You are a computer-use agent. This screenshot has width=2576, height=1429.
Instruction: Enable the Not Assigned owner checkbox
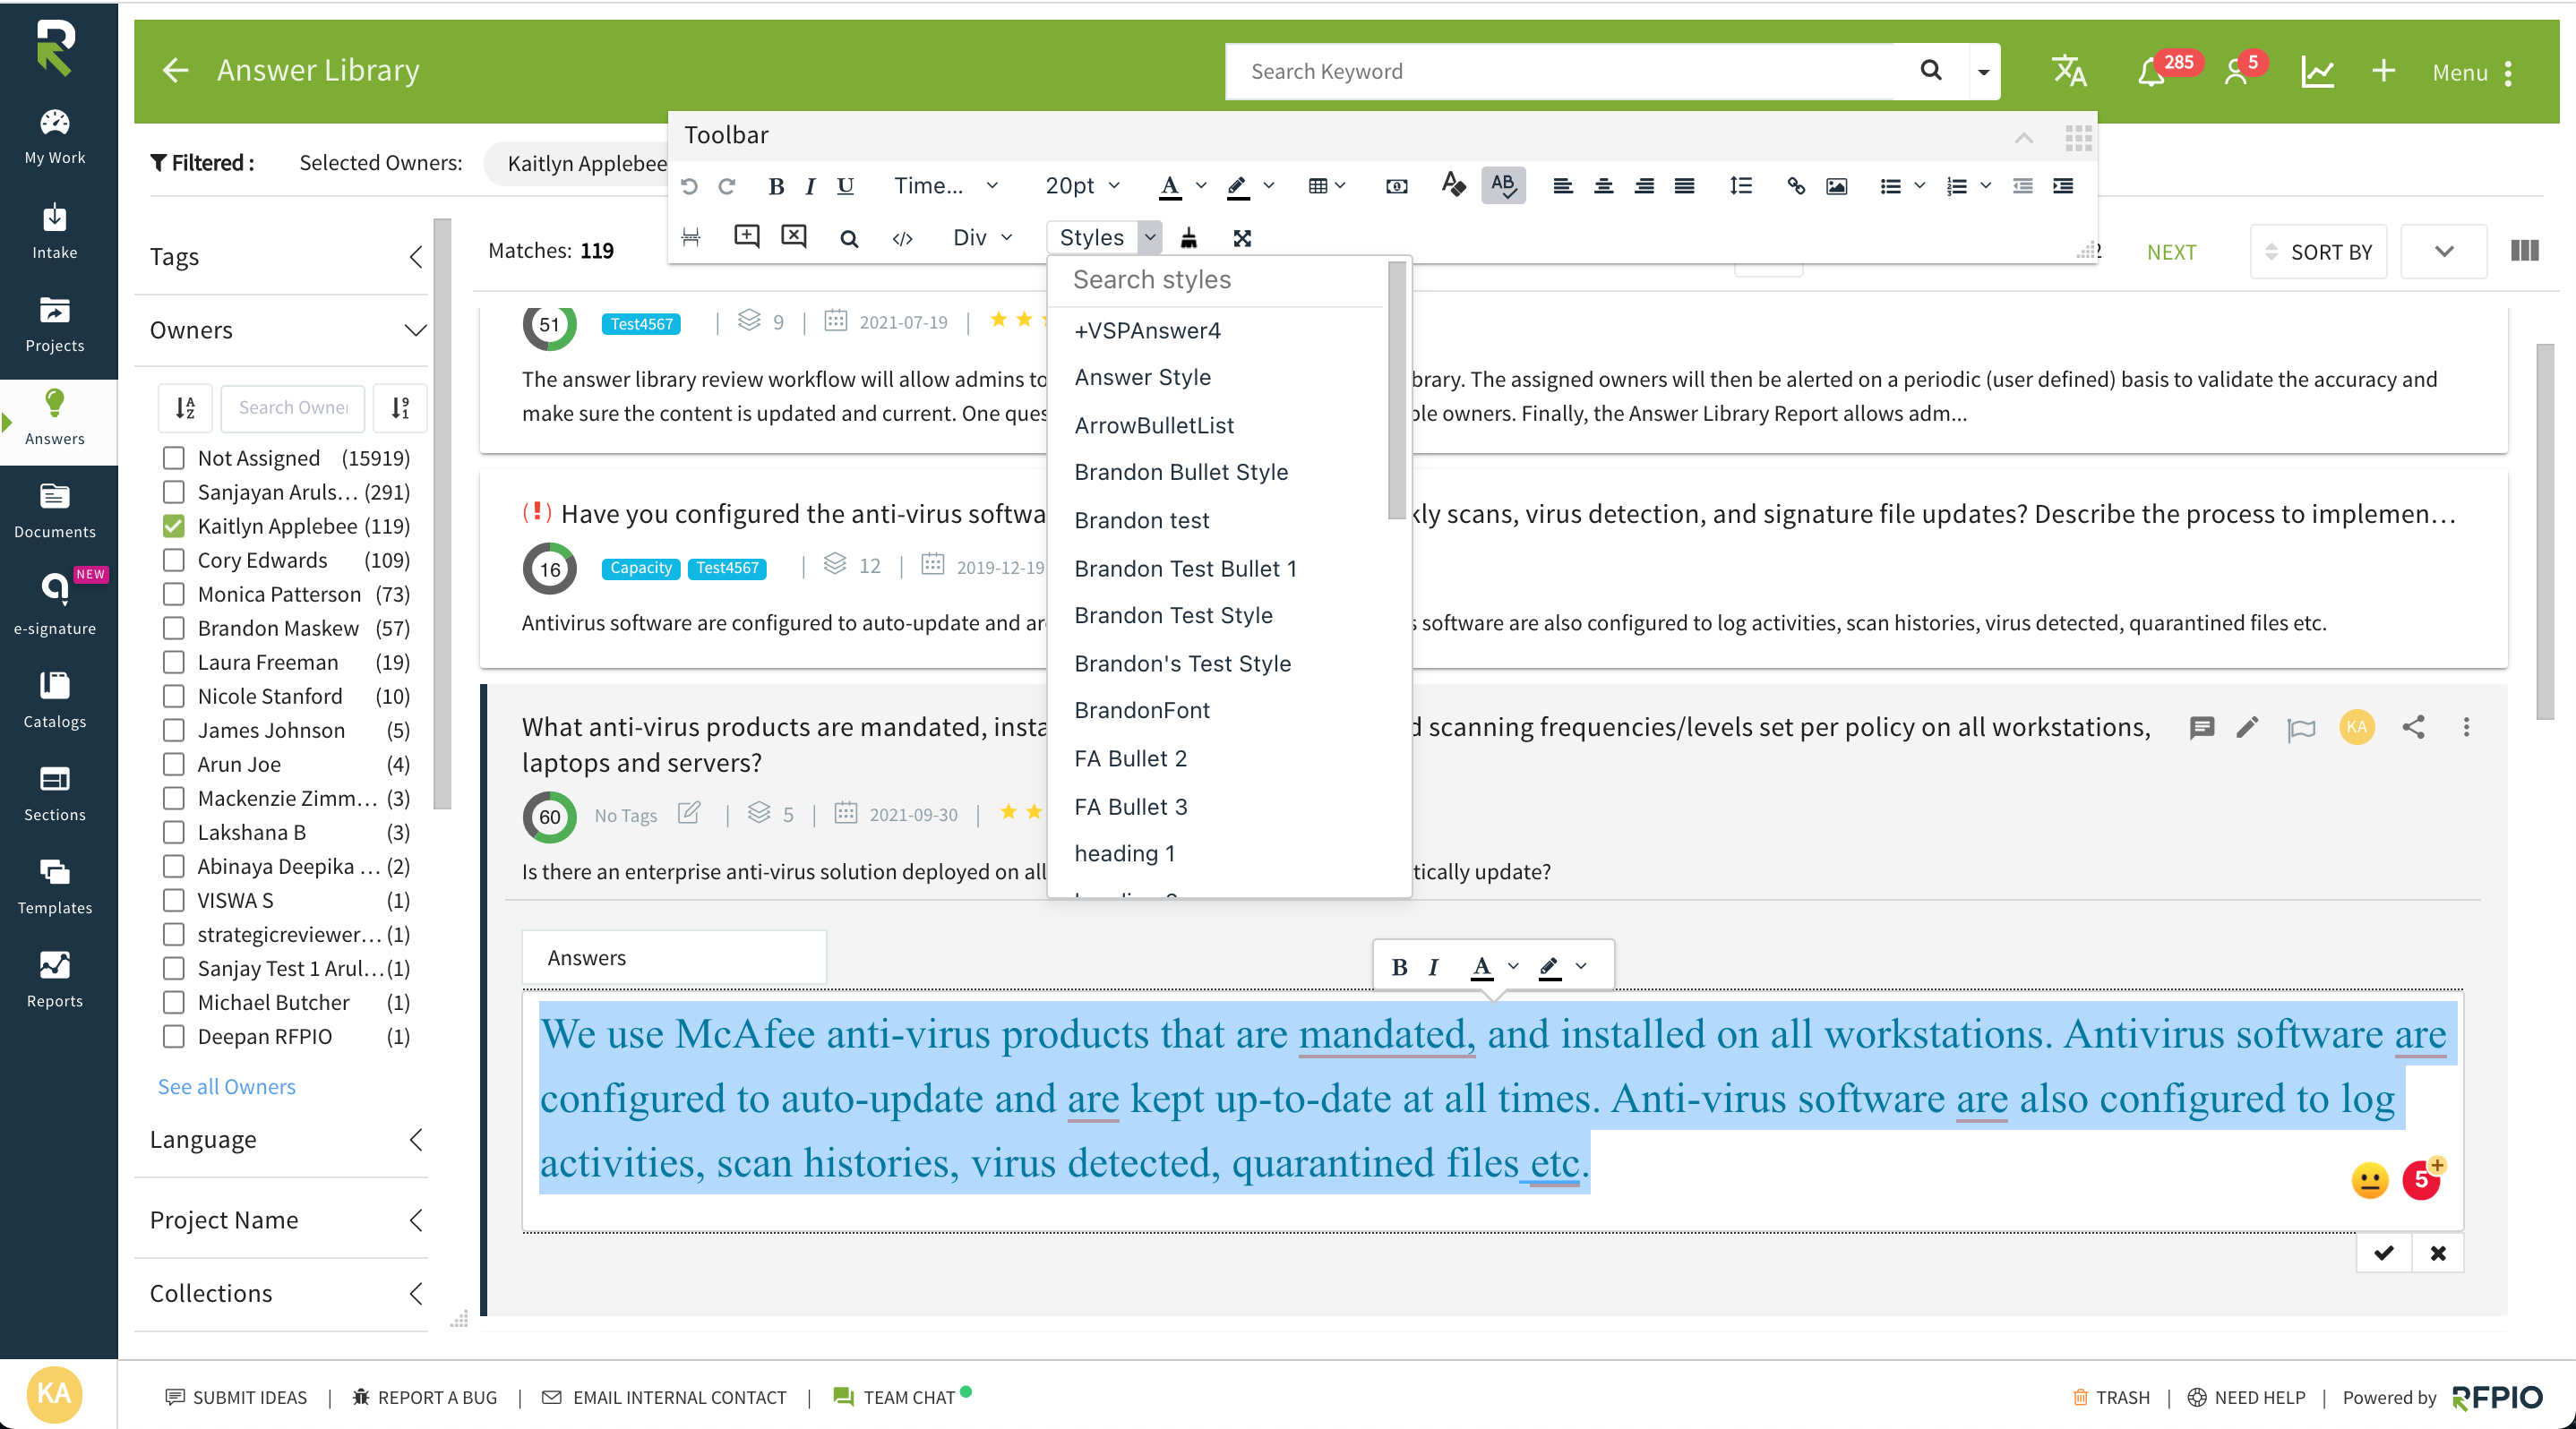click(174, 458)
